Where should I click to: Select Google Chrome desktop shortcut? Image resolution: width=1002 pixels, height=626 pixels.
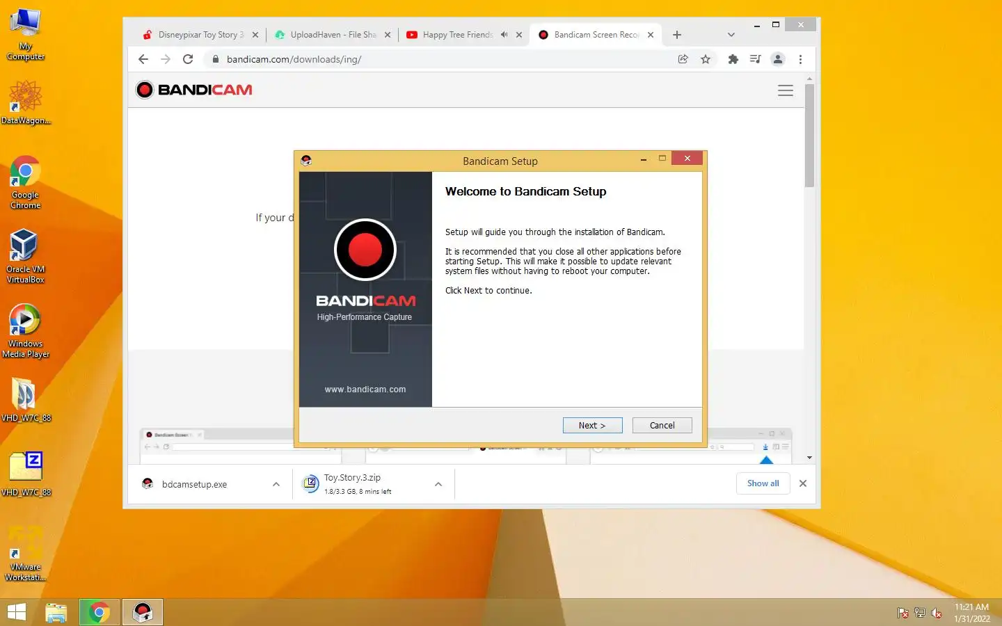point(26,182)
